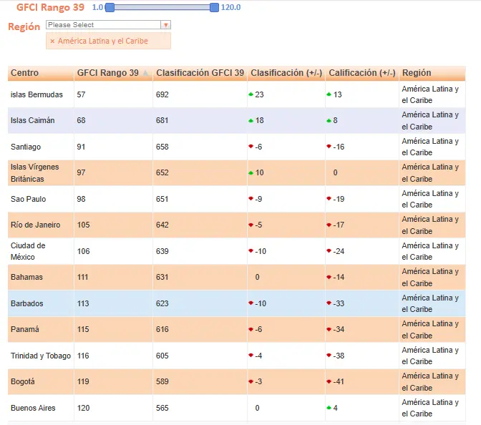This screenshot has width=481, height=425.
Task: Click green up arrow beside 10 for Islas Vírgenes
Action: point(251,172)
